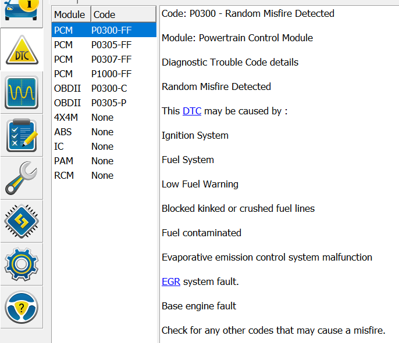
Task: Sort the list by Code column header
Action: [x=105, y=15]
